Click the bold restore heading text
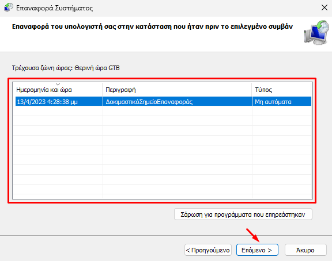The height and width of the screenshot is (261, 332). (x=152, y=26)
